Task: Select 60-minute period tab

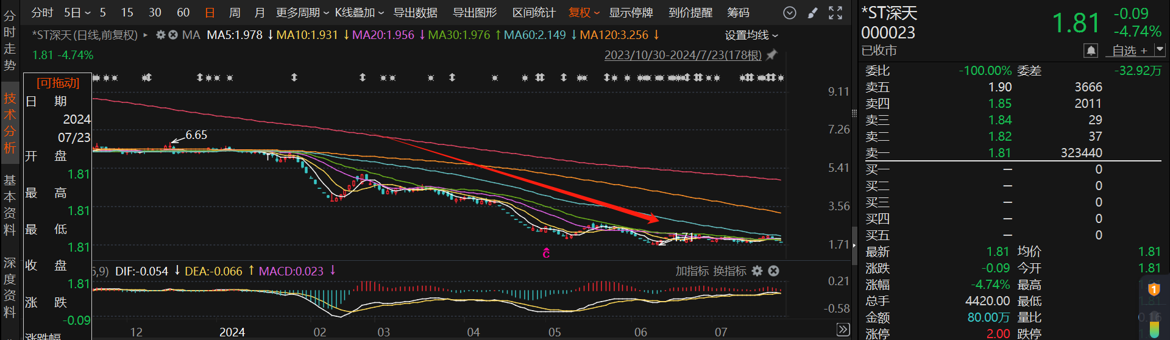Action: [x=183, y=13]
